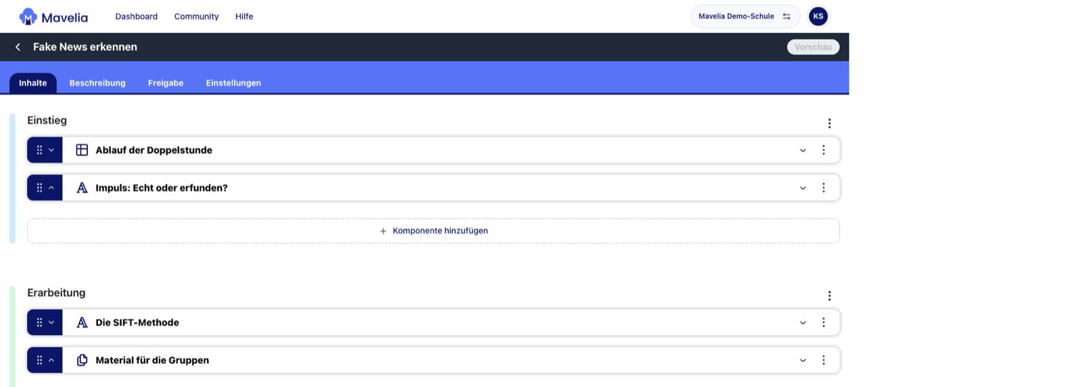Select the Inhalte tab
The width and height of the screenshot is (1082, 387).
coord(33,83)
